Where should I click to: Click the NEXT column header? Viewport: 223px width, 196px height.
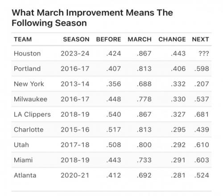pyautogui.click(x=200, y=39)
